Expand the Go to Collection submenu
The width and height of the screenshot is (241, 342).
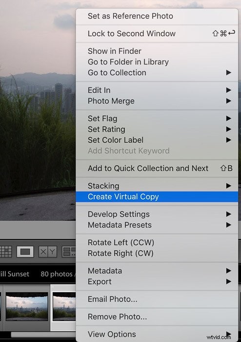(157, 73)
